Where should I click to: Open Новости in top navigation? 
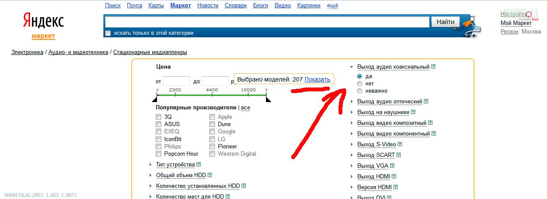(208, 6)
